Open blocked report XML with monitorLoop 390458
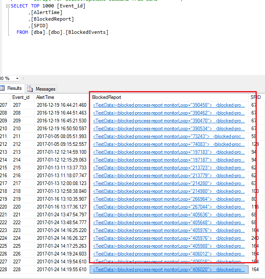Image resolution: width=265 pixels, height=279 pixels. pyautogui.click(x=169, y=105)
